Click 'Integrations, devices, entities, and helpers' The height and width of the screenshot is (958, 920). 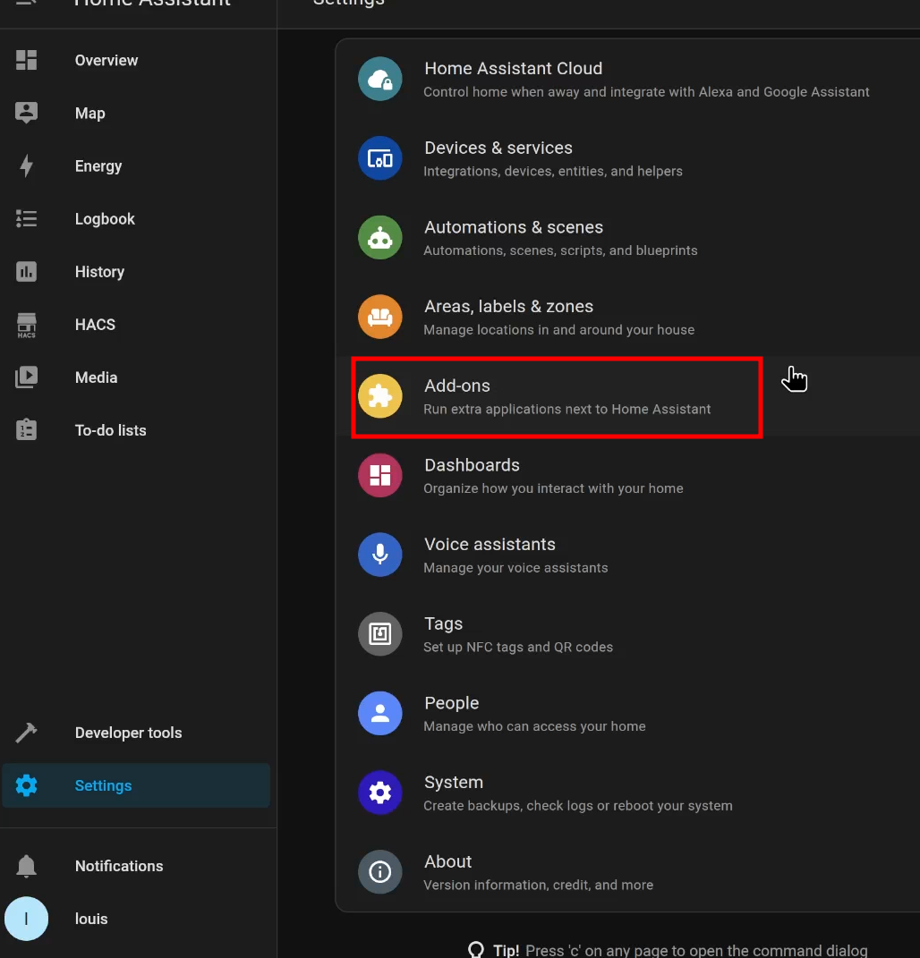click(x=552, y=171)
